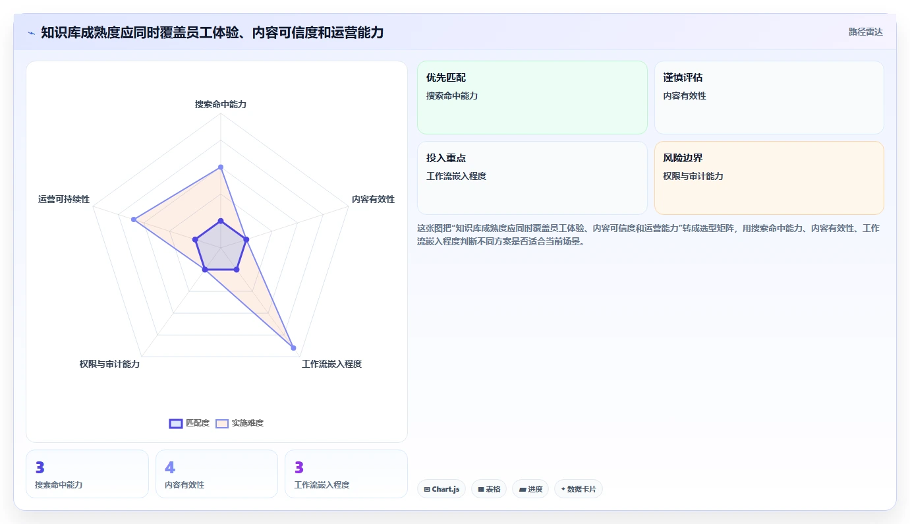Click the 工作流嵌入程度 stat card showing 3

346,474
